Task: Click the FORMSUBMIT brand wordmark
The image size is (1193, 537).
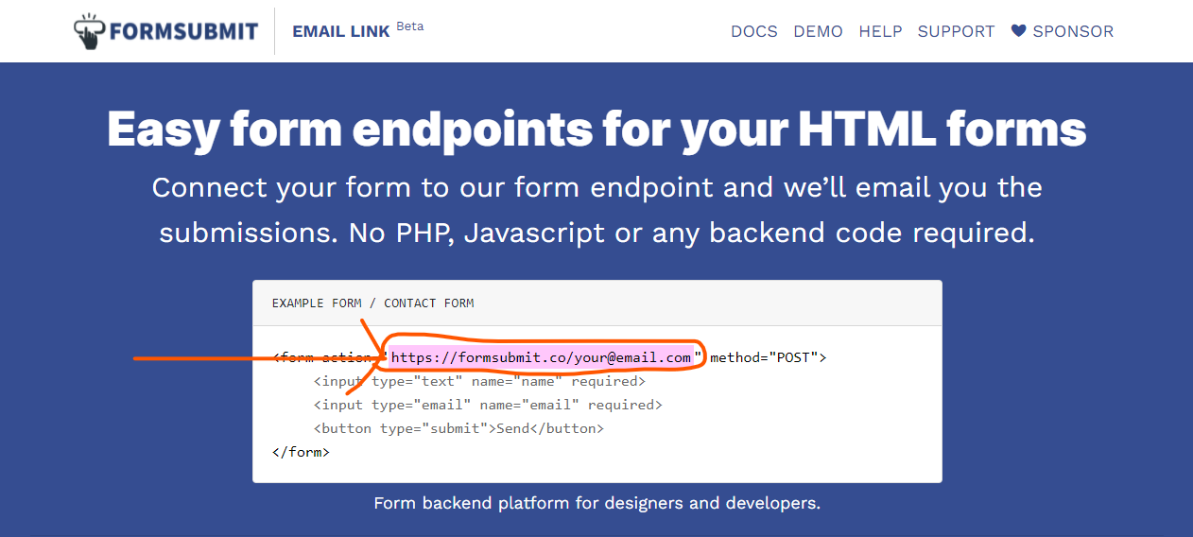Action: [183, 31]
